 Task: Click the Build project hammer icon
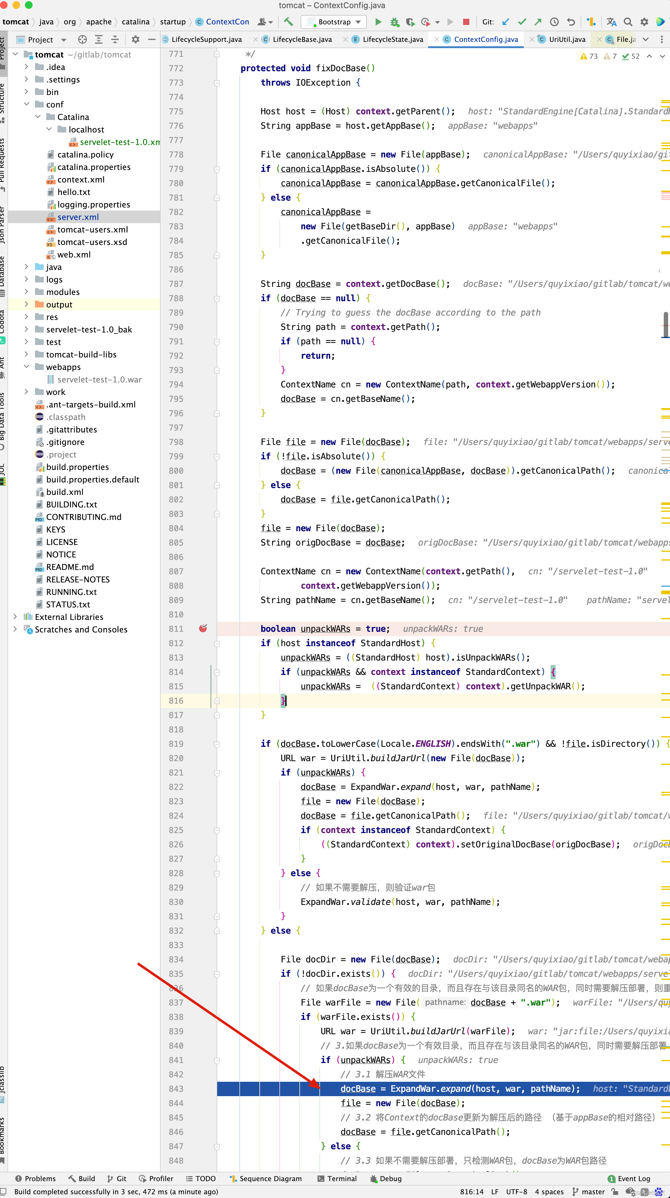click(x=288, y=22)
